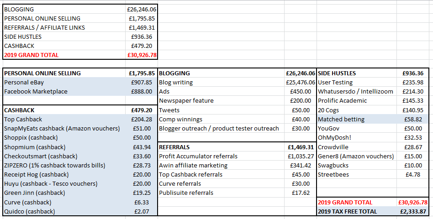
Task: Select the £341.42 Awin amount
Action: (301, 165)
